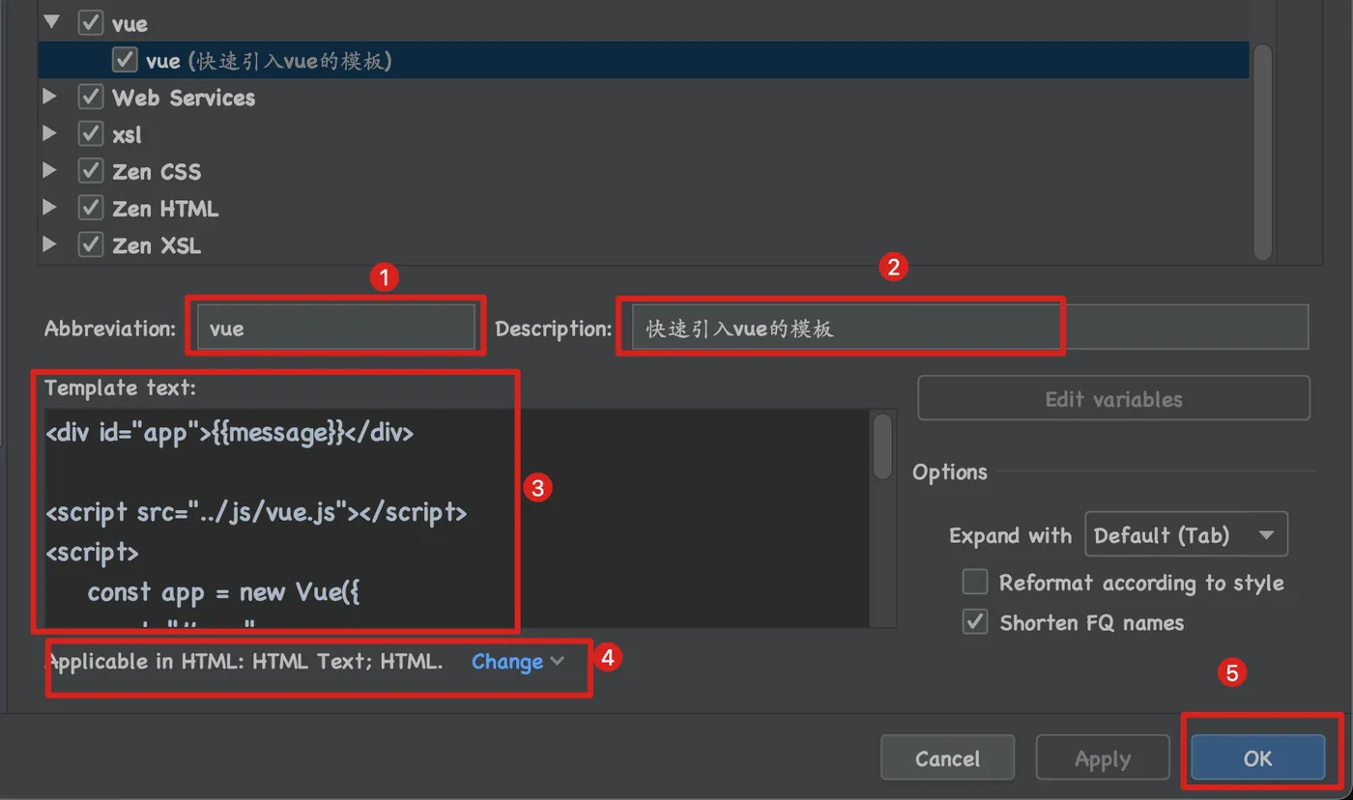Screen dimensions: 1353x800
Task: Collapse the vue template group
Action: click(52, 22)
